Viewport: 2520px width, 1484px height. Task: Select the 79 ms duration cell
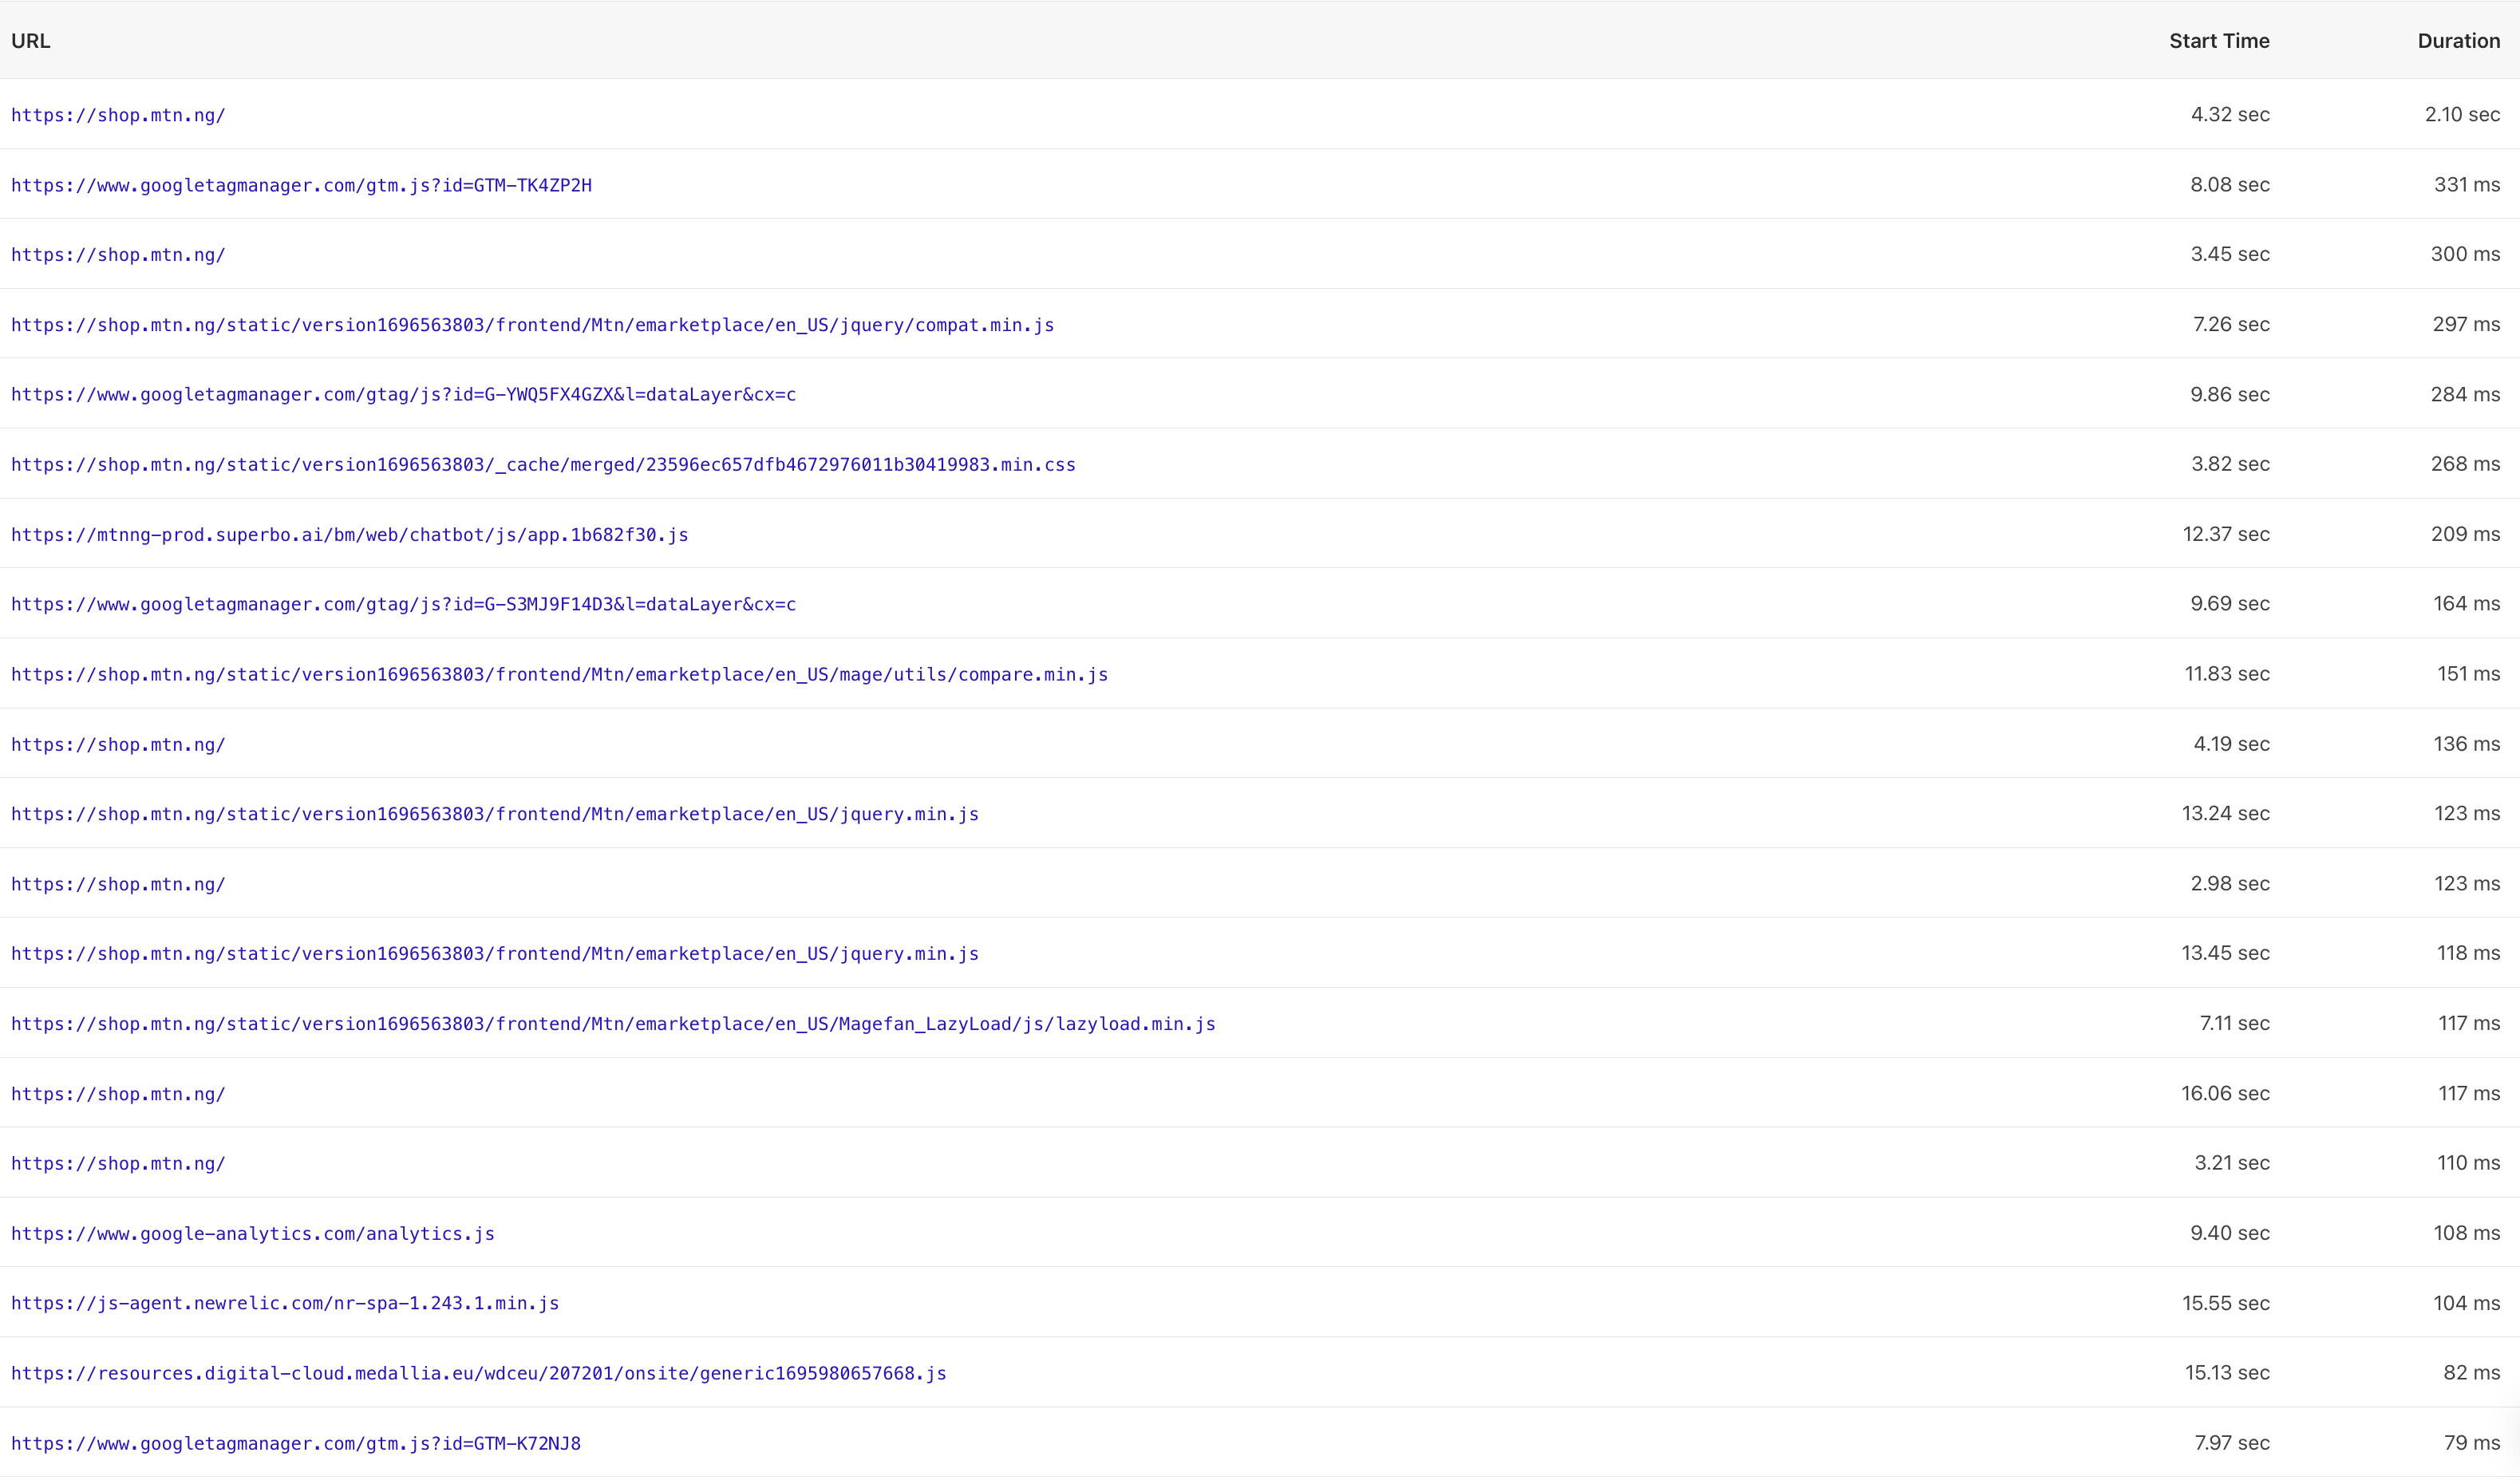coord(2471,1442)
